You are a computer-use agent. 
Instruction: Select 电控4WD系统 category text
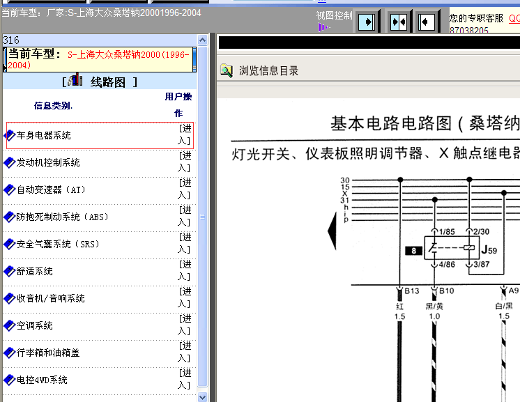tap(42, 380)
